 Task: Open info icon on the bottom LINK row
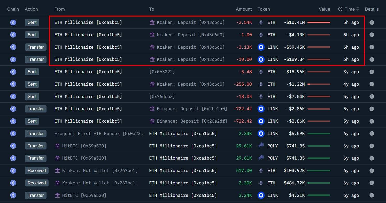[372, 195]
